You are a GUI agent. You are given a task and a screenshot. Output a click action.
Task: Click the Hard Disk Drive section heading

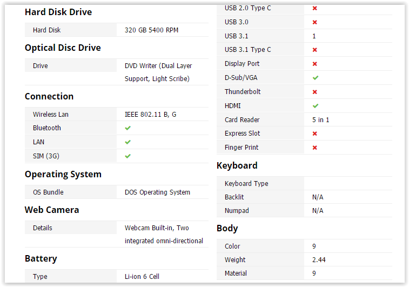click(58, 12)
